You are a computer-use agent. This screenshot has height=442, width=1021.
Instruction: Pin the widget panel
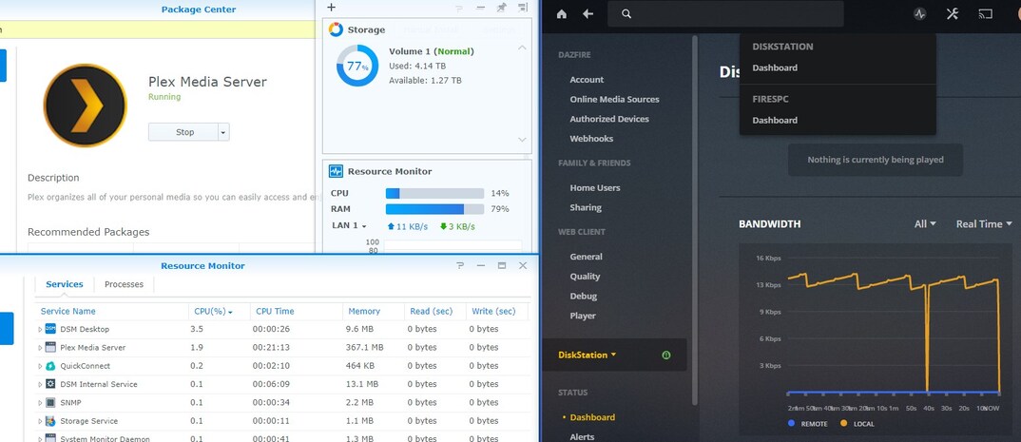point(501,8)
